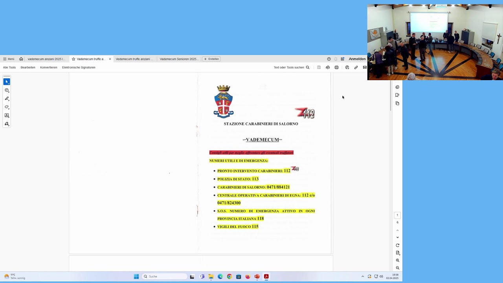The height and width of the screenshot is (283, 503).
Task: Go to previous page up chevron
Action: click(x=397, y=230)
